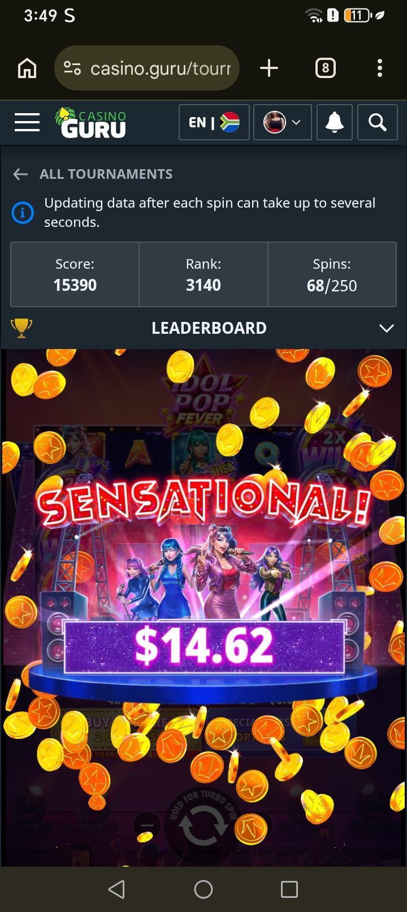Image resolution: width=407 pixels, height=912 pixels.
Task: Open the hamburger navigation menu
Action: [27, 122]
